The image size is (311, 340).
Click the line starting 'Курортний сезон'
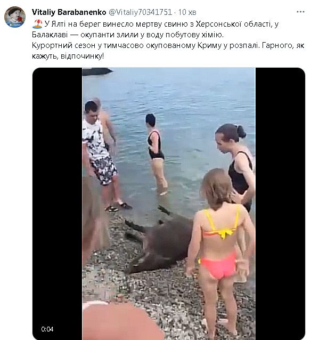[168, 45]
